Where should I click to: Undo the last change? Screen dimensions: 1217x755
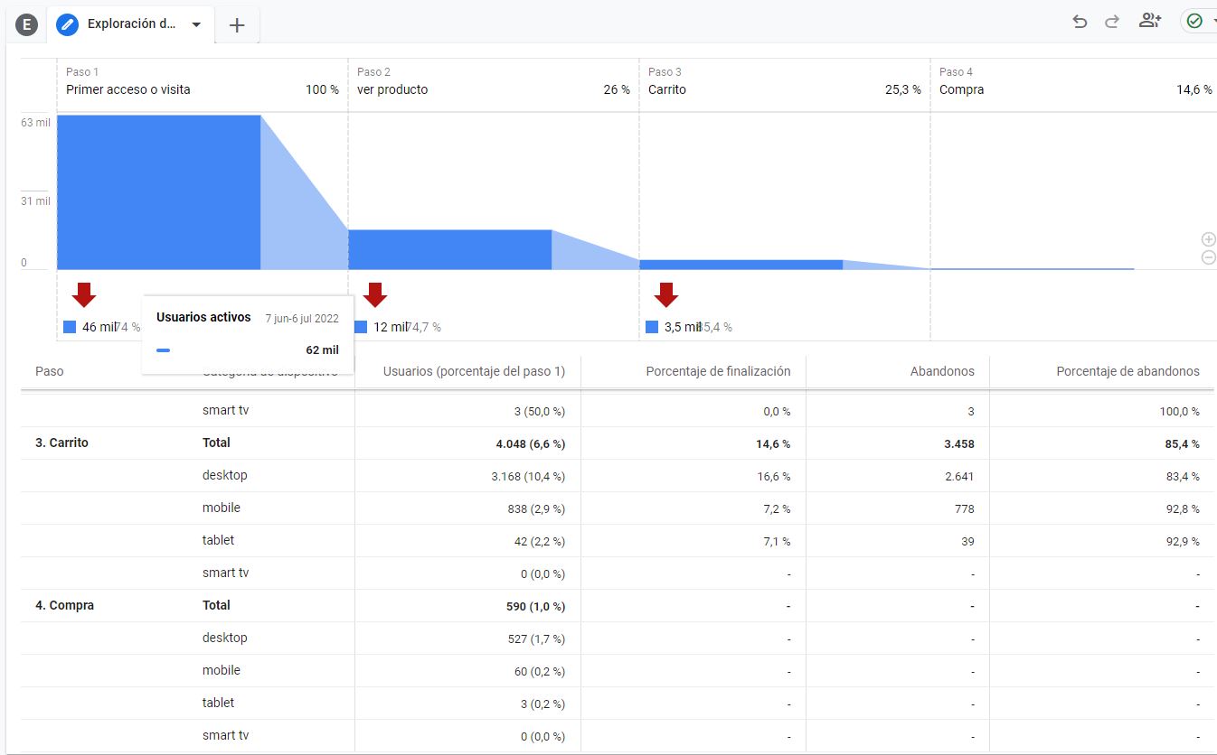(1080, 21)
